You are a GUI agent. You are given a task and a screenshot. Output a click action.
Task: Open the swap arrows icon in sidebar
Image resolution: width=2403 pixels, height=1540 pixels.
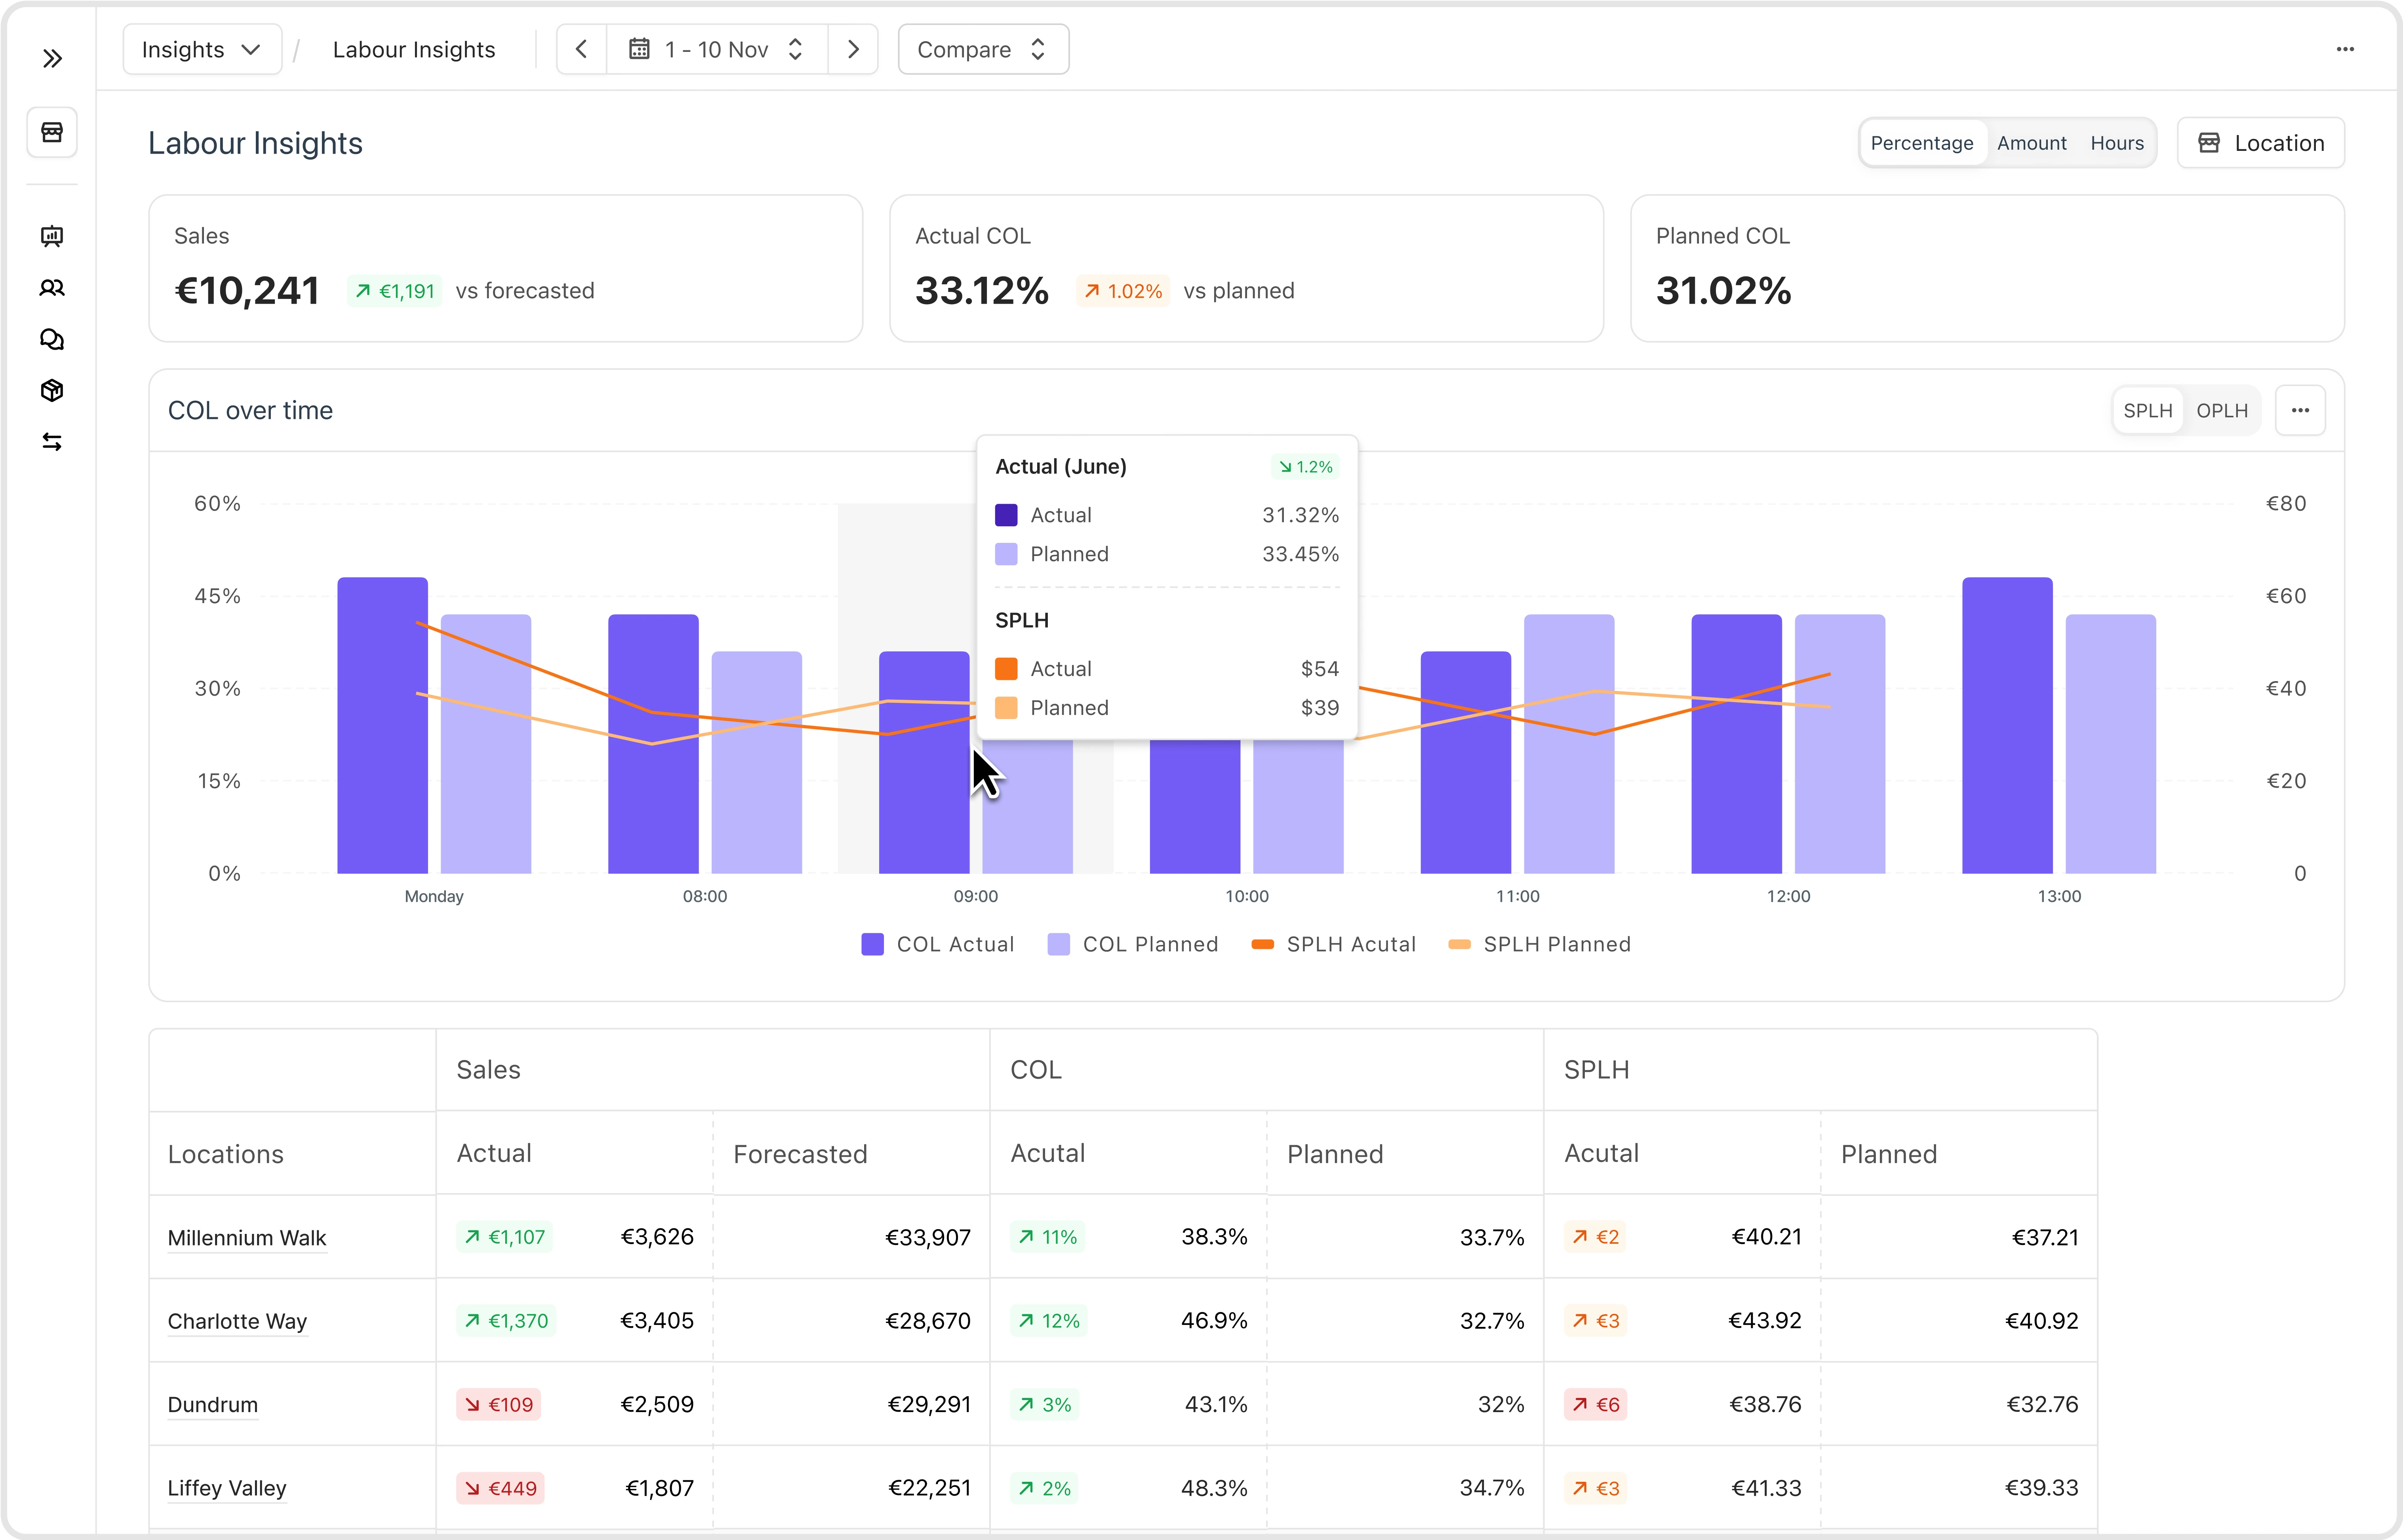click(52, 442)
